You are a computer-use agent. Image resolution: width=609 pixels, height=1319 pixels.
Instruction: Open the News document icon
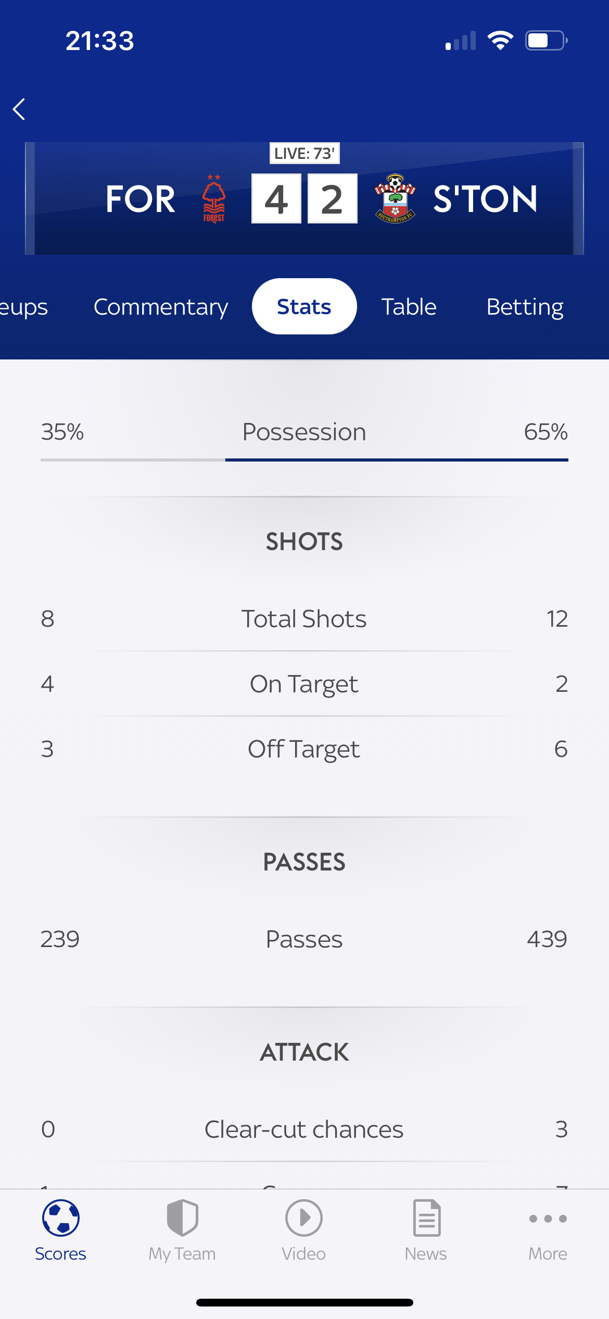pos(426,1218)
